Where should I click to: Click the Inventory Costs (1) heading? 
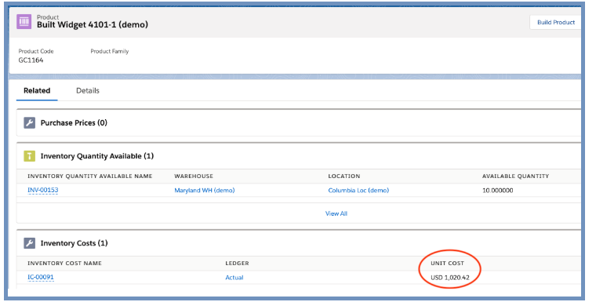click(x=74, y=243)
